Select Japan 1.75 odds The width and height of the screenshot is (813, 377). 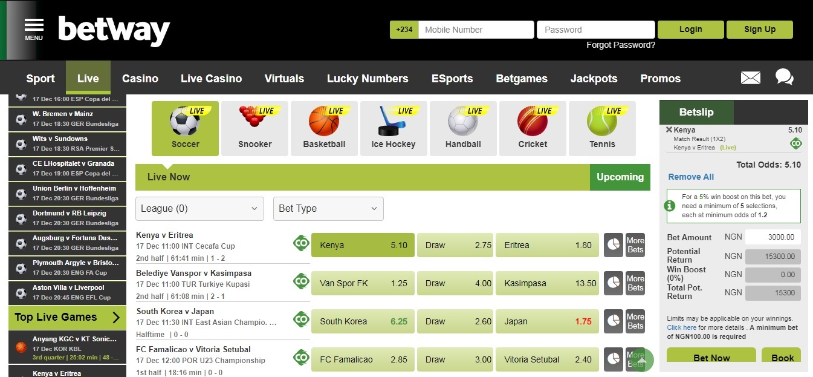click(547, 321)
